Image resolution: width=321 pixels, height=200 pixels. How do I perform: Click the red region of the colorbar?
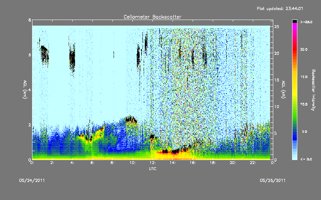[x=295, y=49]
